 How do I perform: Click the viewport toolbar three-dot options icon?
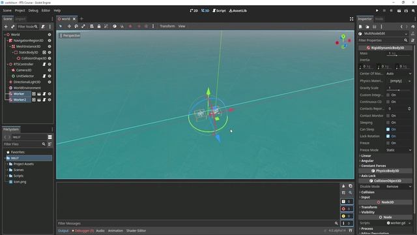[153, 26]
